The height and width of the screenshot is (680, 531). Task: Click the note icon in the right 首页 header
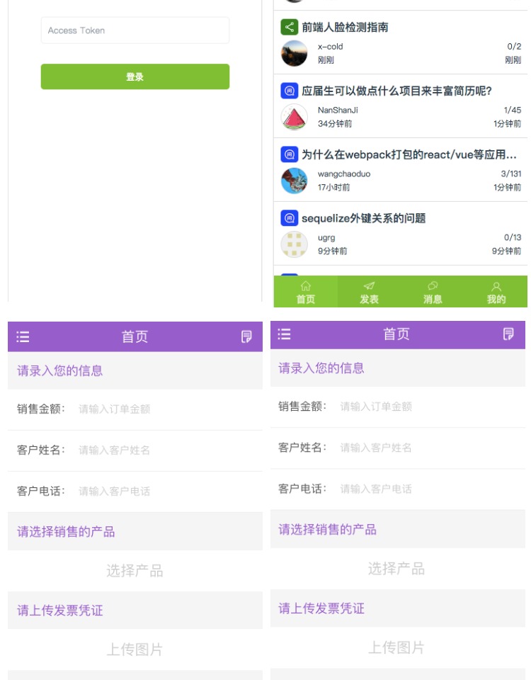[x=508, y=334]
